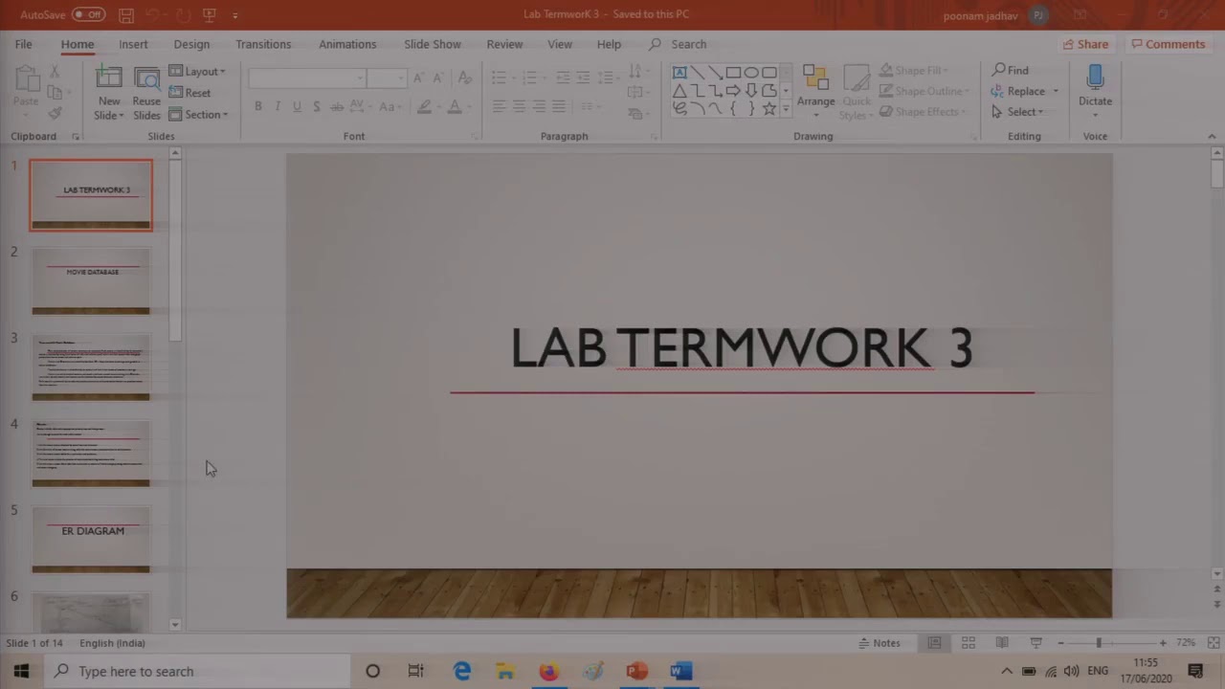Apply text highlight color

[424, 106]
